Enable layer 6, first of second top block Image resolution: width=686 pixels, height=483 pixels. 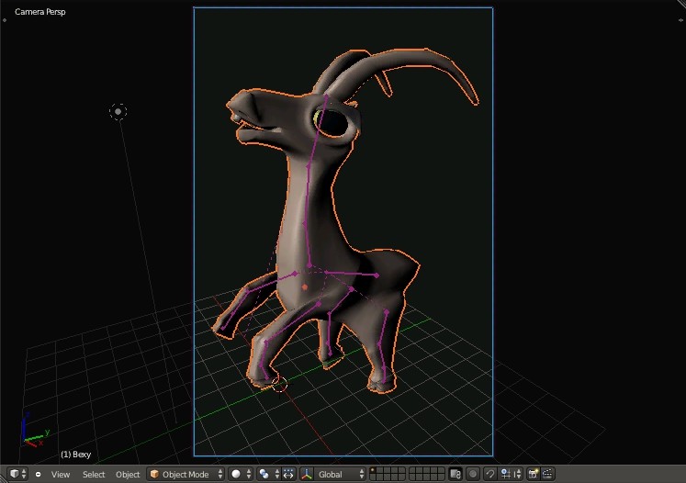pos(412,471)
